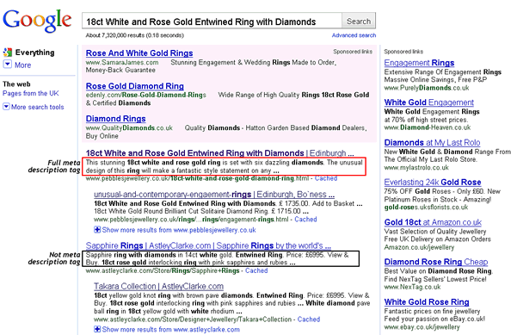511x335 pixels.
Task: Open Cached link for pebblesjewellery diamond-ring page
Action: point(326,178)
